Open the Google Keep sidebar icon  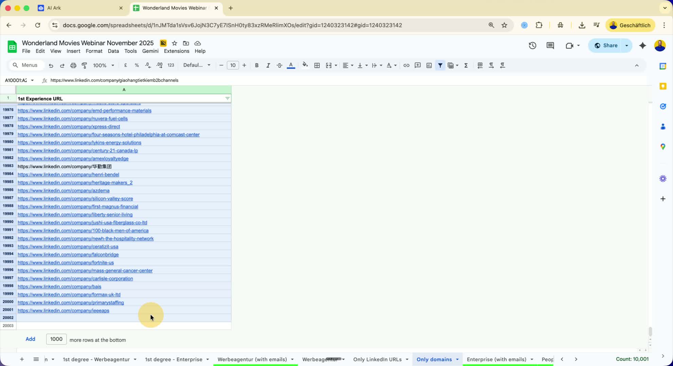click(x=662, y=86)
